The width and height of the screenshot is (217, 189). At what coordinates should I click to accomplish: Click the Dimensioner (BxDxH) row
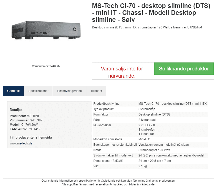click(150, 161)
